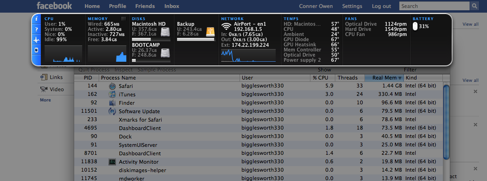Image resolution: width=487 pixels, height=181 pixels.
Task: Click the orange USB Backup drive icon
Action: [210, 32]
